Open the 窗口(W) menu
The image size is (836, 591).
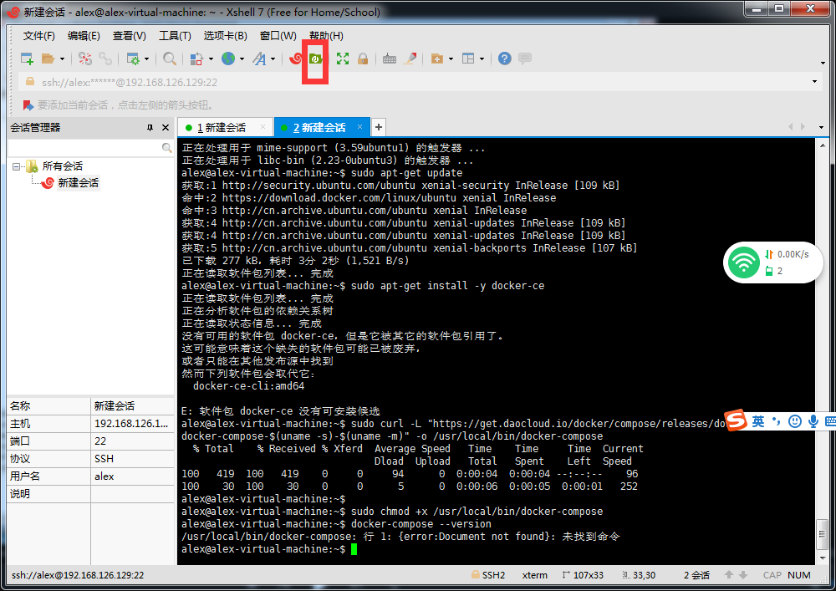click(x=278, y=36)
